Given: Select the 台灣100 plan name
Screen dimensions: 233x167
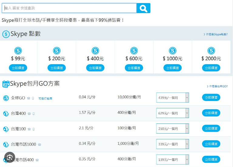Looking at the screenshot, I should (19, 129).
